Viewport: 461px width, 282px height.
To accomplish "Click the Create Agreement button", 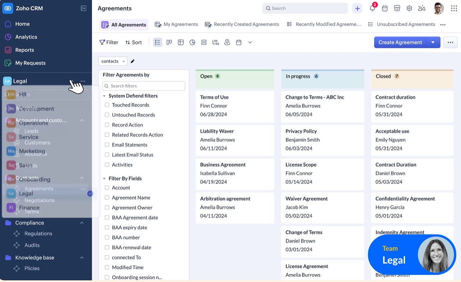I will 400,42.
